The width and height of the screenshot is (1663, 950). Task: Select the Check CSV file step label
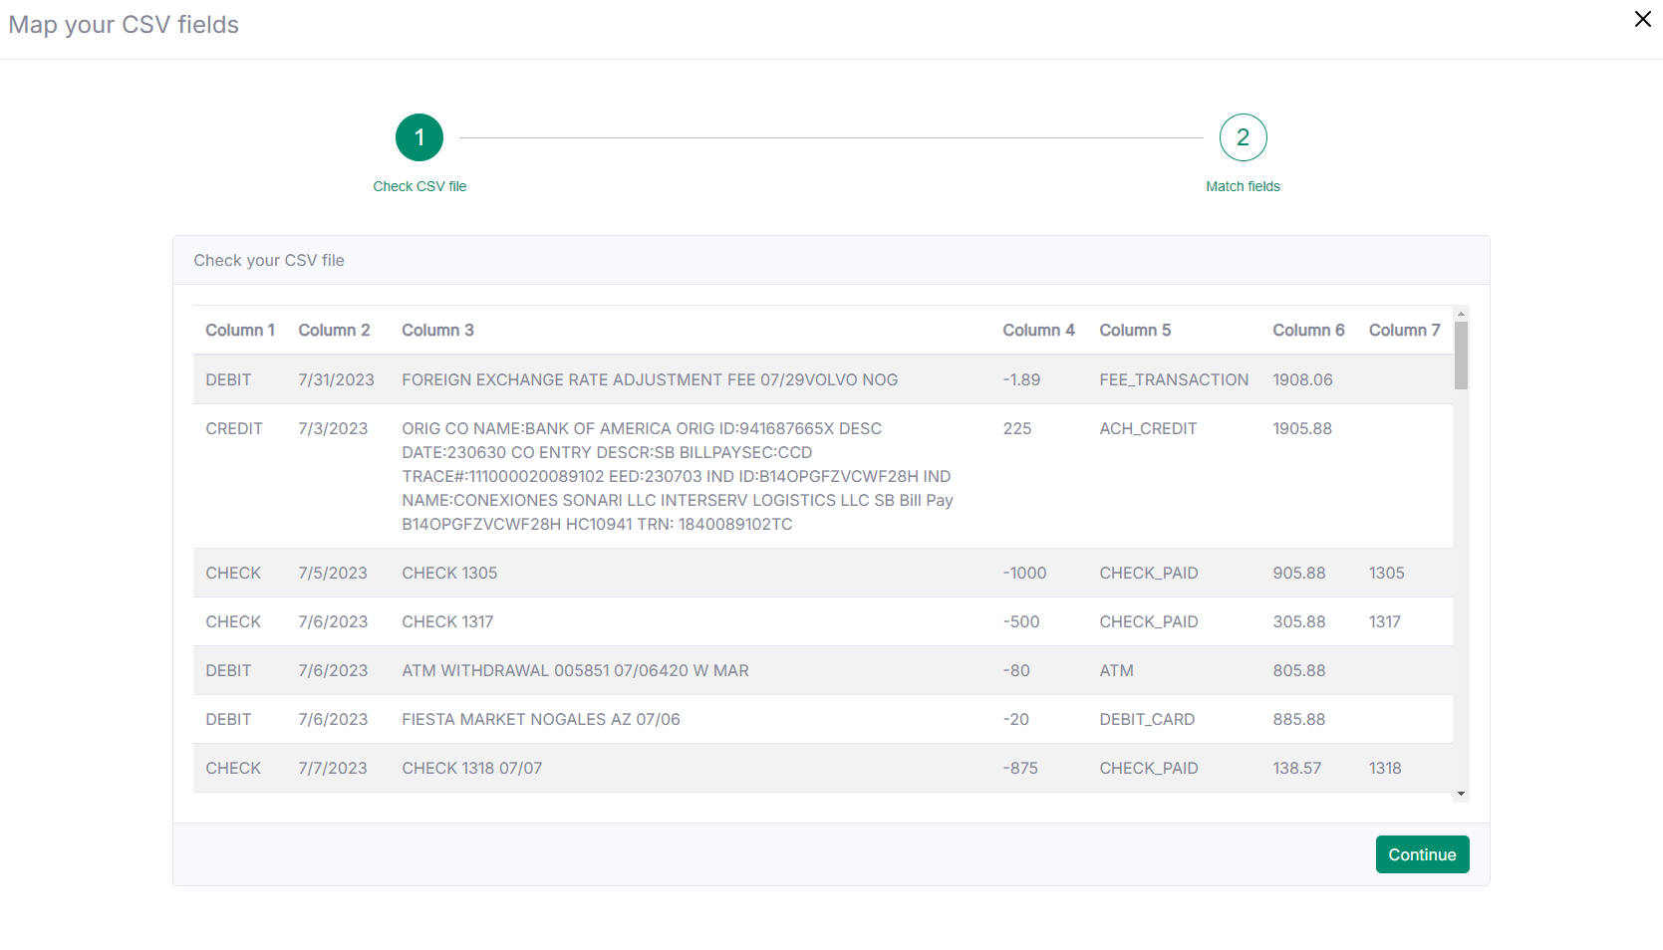(419, 186)
